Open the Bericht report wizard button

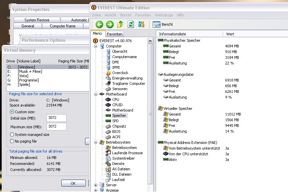pos(163,24)
